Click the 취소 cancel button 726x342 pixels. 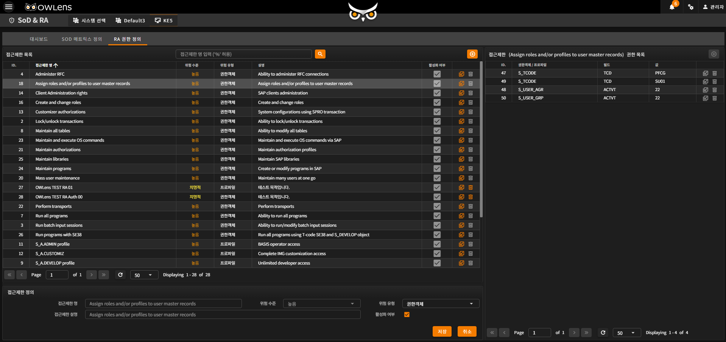(467, 331)
